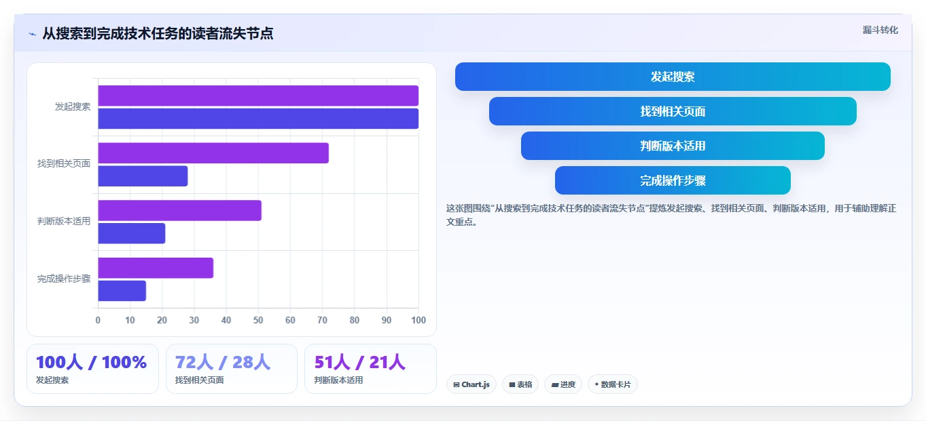Click the 进度 tag

[563, 384]
